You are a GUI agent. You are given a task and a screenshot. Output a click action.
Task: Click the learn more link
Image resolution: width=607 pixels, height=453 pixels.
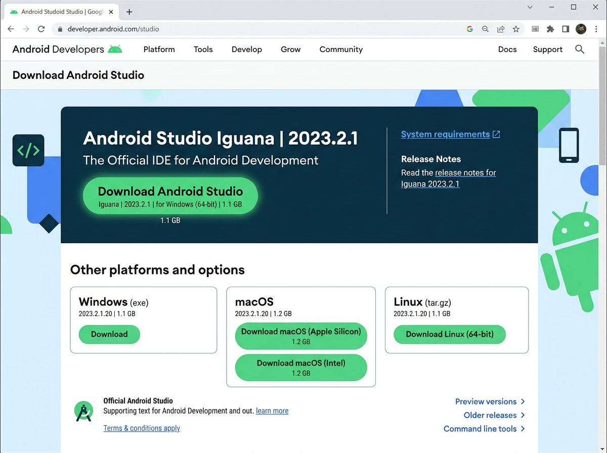click(x=272, y=411)
